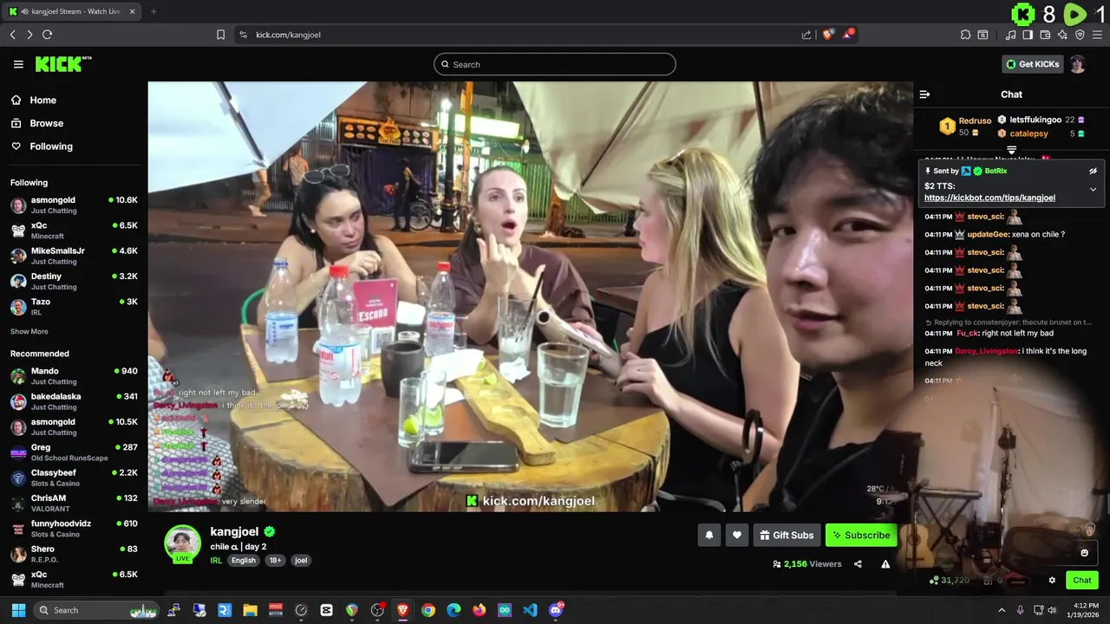This screenshot has width=1110, height=624.
Task: Click kangjoel streamer avatar
Action: [183, 543]
